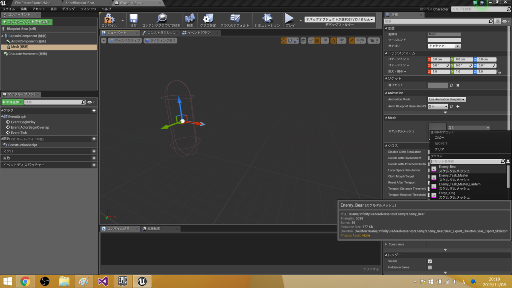Use selected asset arrow for Anim Blueprint
This screenshot has height=288, width=512.
coord(458,106)
